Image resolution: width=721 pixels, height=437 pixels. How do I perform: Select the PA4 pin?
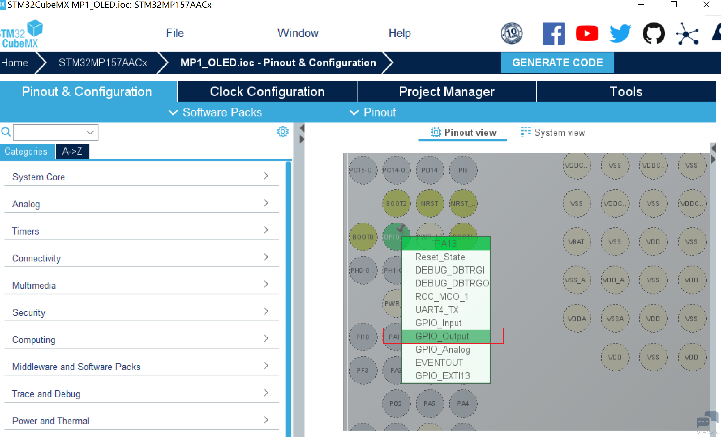463,404
